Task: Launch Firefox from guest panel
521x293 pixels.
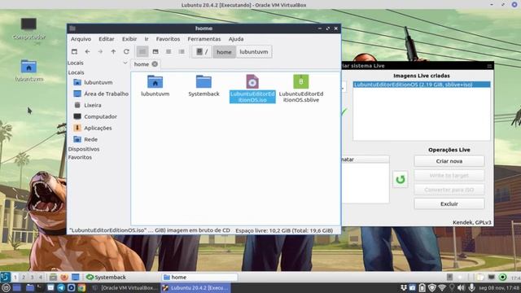Action: coord(64,277)
